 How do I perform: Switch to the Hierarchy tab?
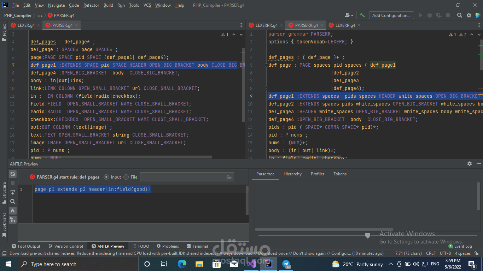[292, 174]
